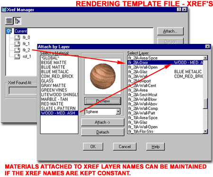Viewport: 213px width, 177px height.
Task: Click Attach... button in Xref Manager
Action: (x=170, y=31)
